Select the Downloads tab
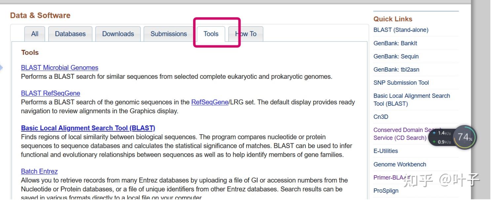The width and height of the screenshot is (493, 200). click(118, 34)
